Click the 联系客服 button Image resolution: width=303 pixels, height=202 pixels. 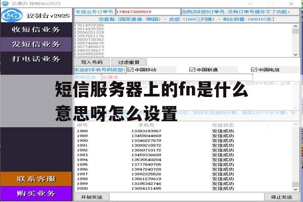36,179
